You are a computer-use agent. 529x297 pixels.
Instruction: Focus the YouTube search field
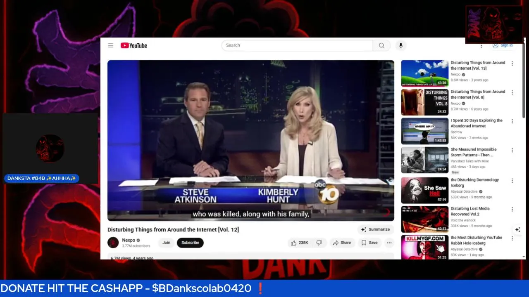297,45
